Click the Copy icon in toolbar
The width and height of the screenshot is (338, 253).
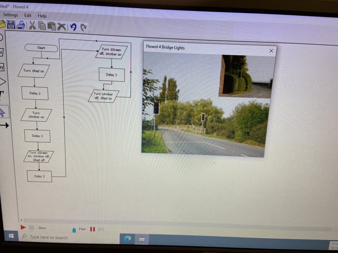pyautogui.click(x=42, y=26)
